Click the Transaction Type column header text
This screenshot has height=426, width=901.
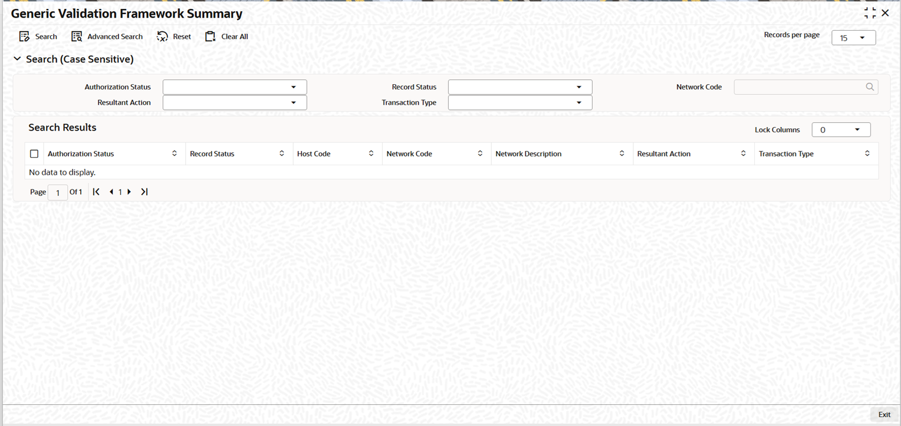[x=786, y=154]
